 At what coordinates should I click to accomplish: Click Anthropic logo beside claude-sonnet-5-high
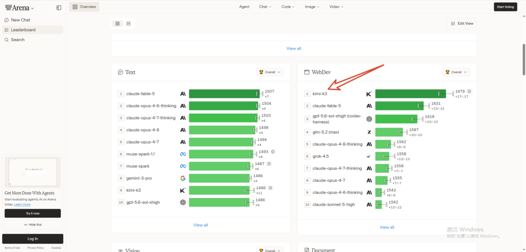tap(369, 204)
